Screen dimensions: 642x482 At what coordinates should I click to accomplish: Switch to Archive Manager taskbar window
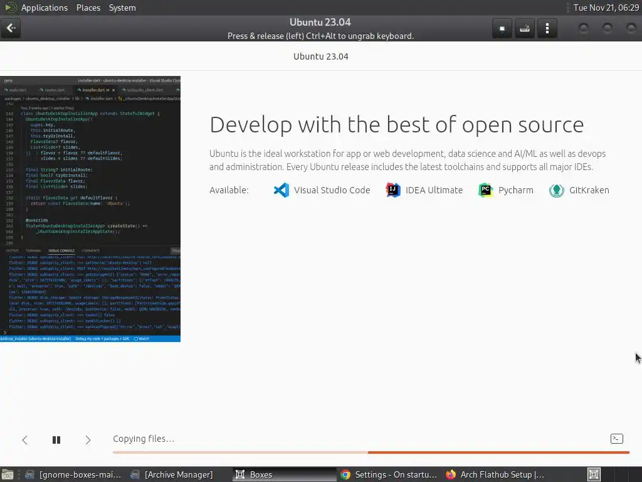[x=172, y=474]
